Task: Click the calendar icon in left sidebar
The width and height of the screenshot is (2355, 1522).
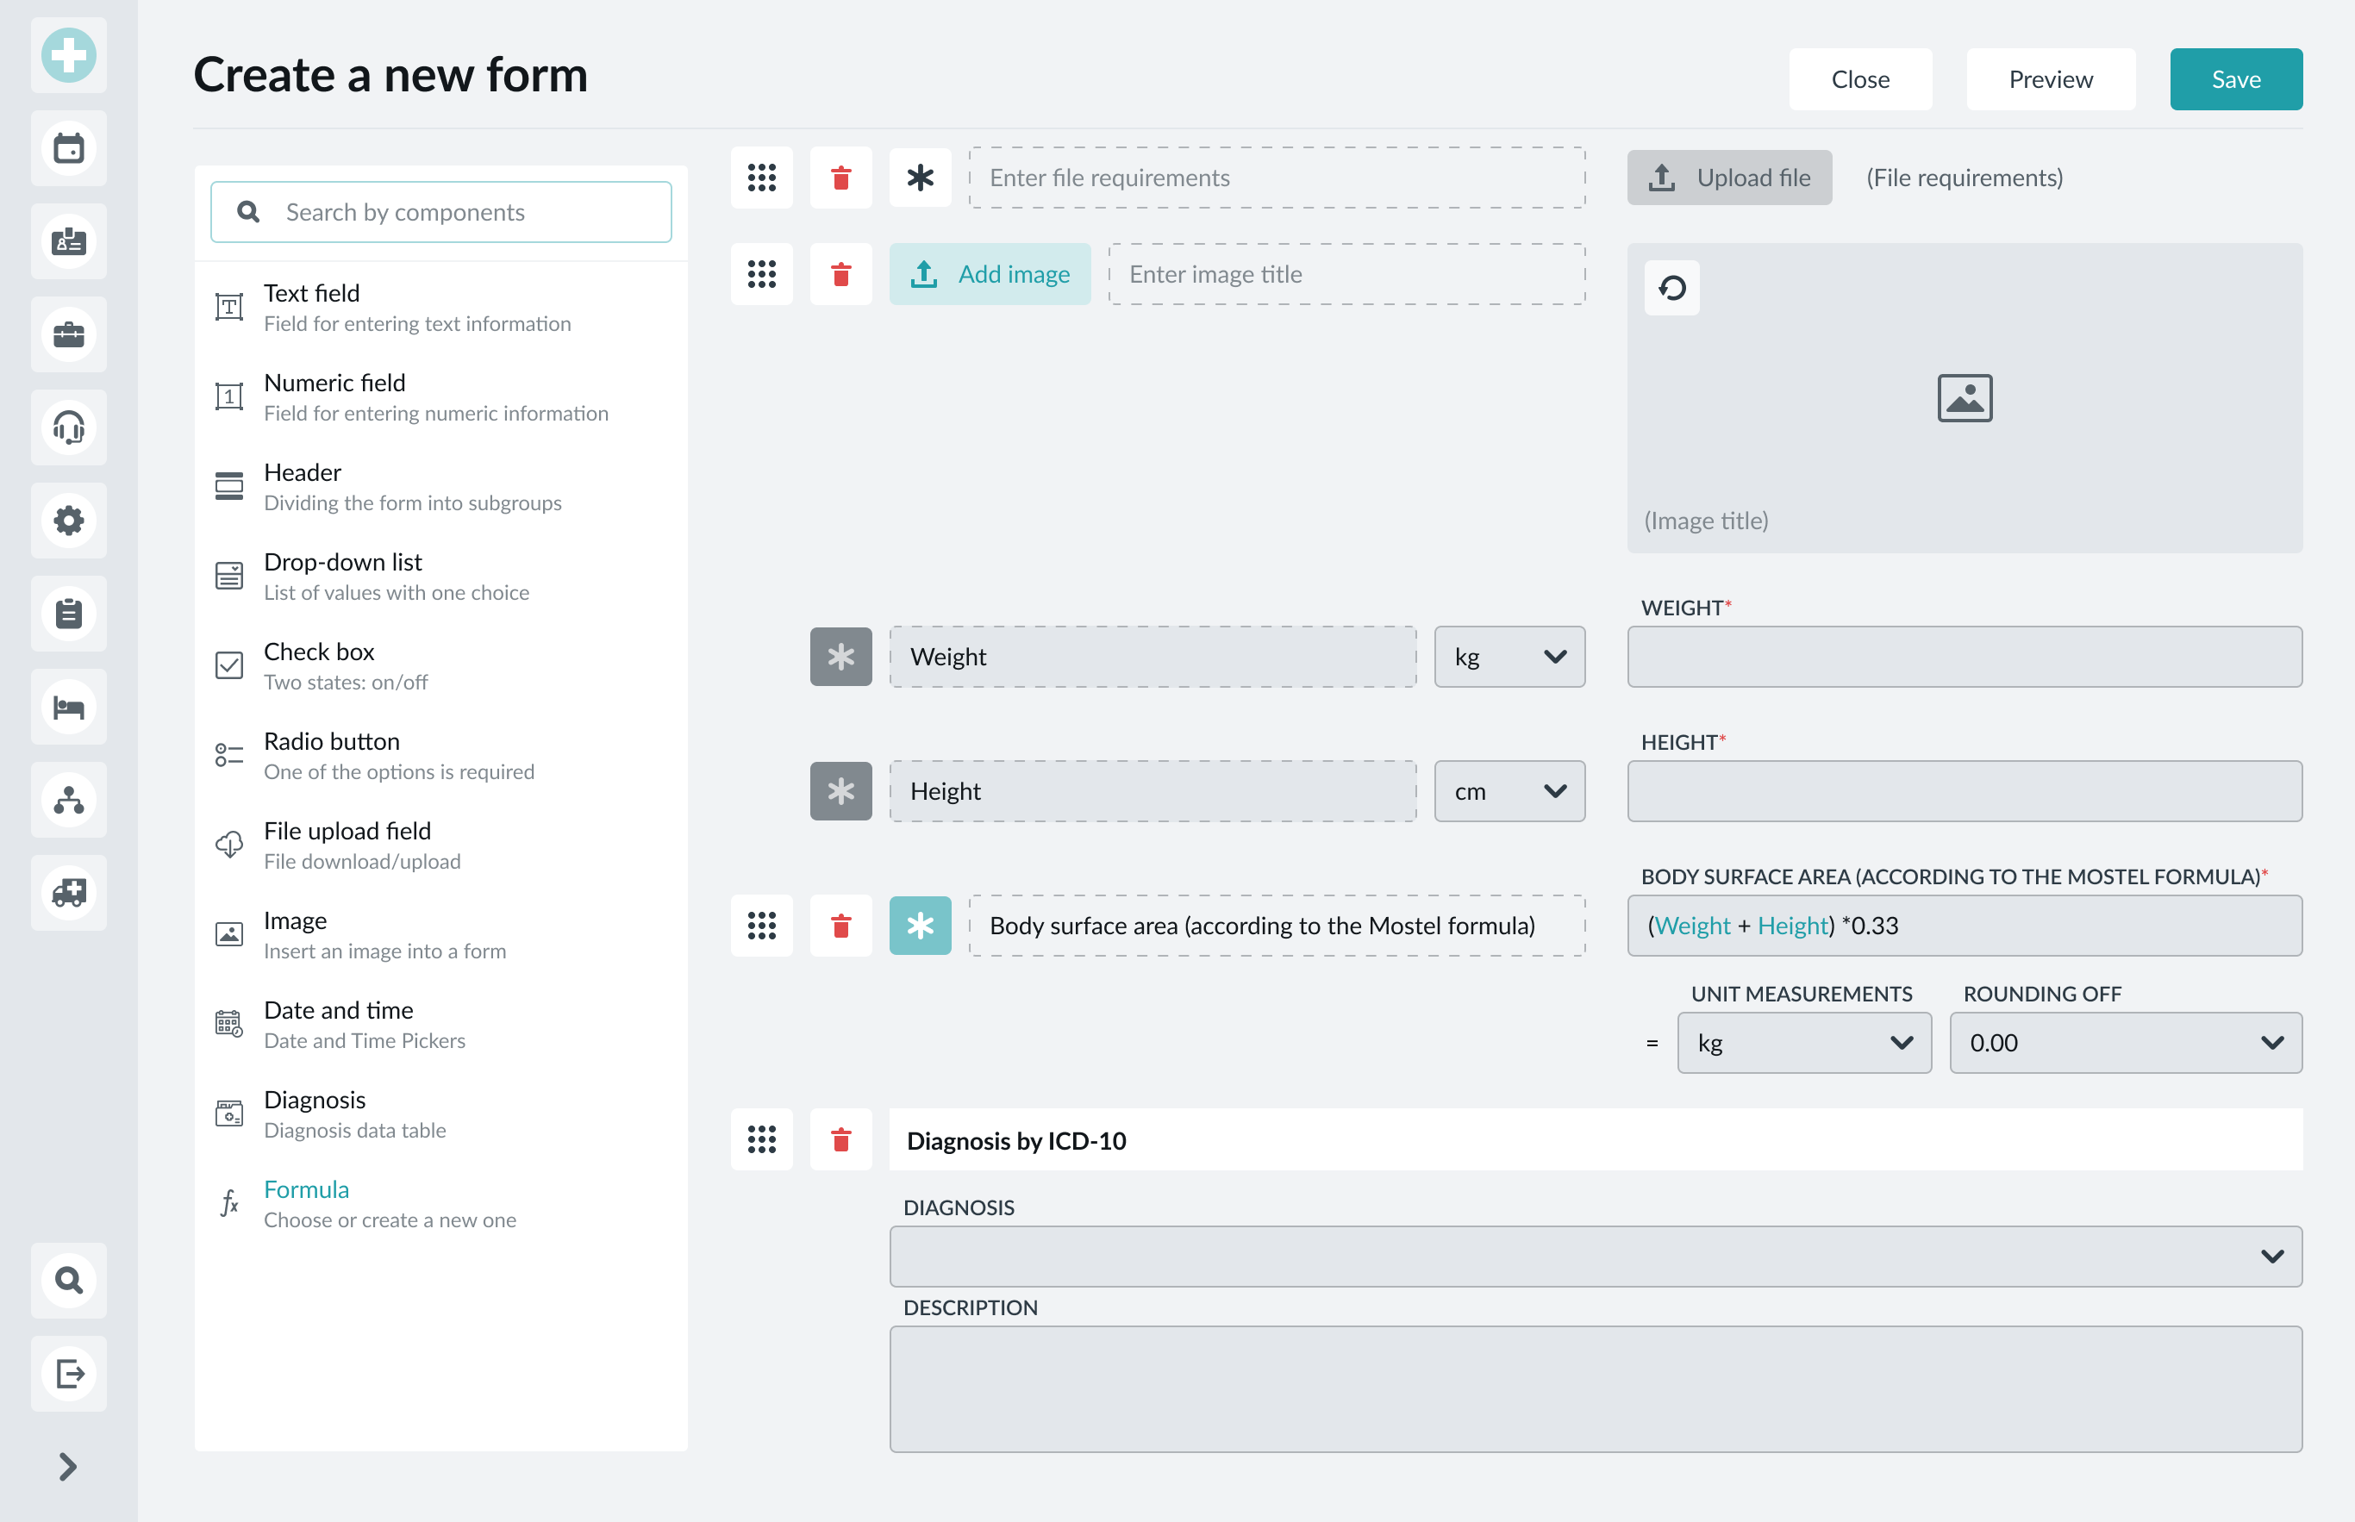Action: 68,148
